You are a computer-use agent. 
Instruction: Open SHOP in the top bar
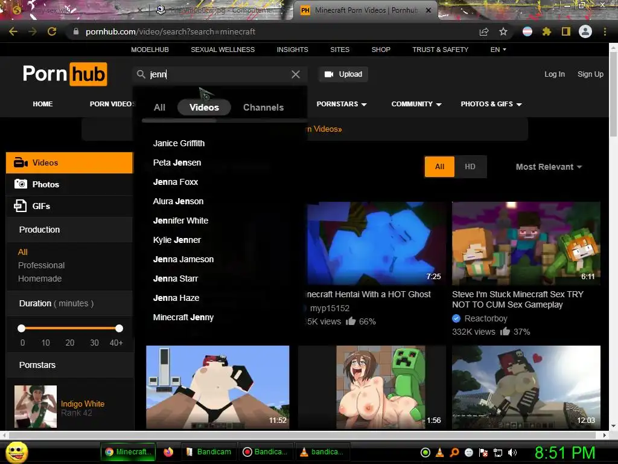[381, 50]
